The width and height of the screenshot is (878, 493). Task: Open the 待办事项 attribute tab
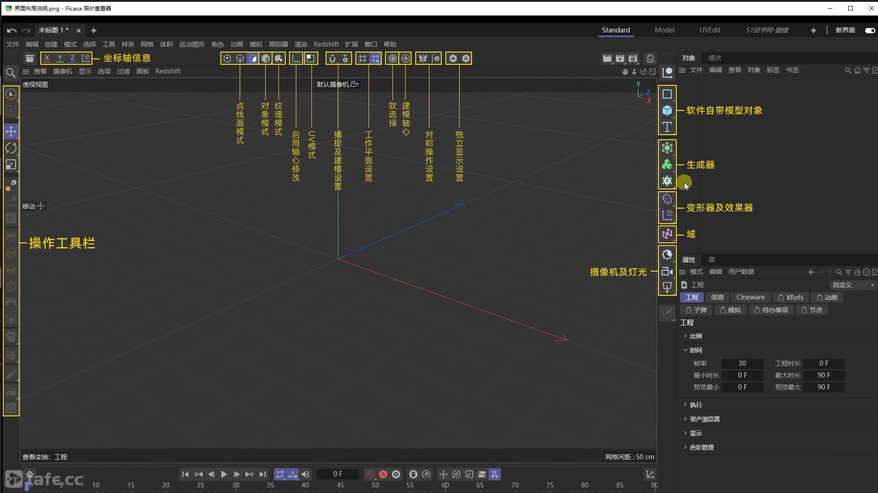click(x=771, y=310)
